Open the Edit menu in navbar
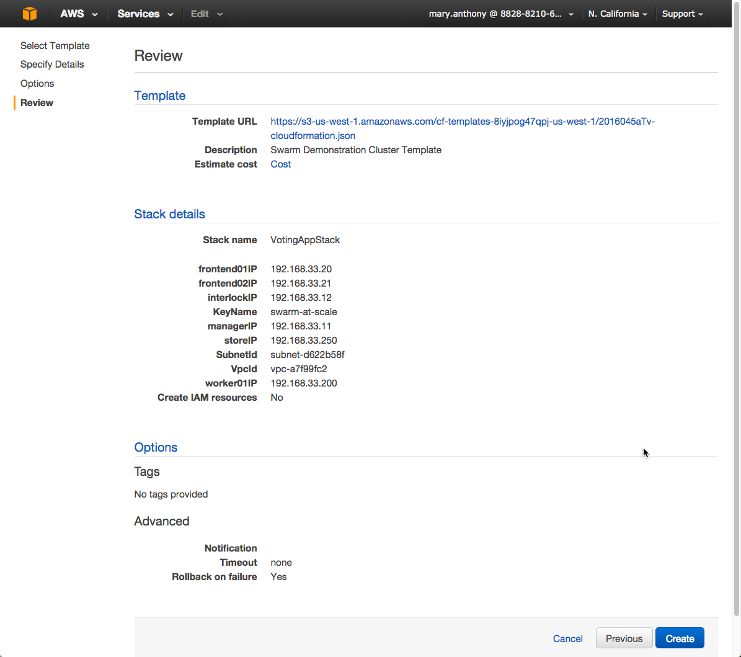 (206, 14)
